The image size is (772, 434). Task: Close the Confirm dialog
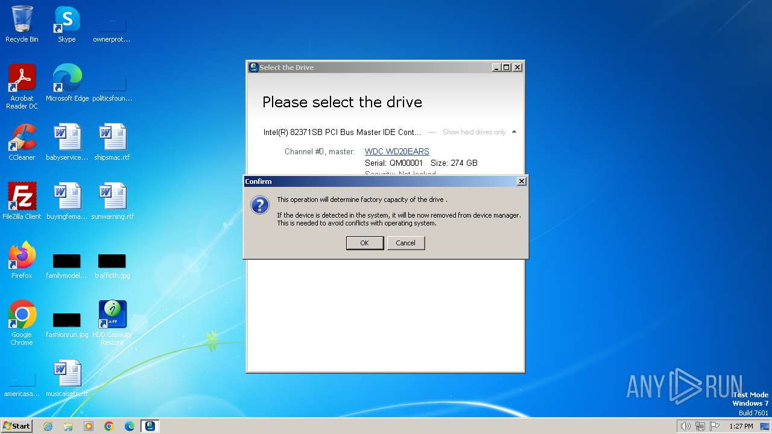click(x=522, y=181)
